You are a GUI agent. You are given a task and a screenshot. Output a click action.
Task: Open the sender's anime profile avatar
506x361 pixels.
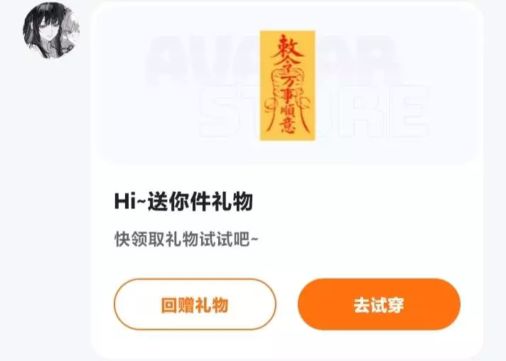(x=51, y=30)
